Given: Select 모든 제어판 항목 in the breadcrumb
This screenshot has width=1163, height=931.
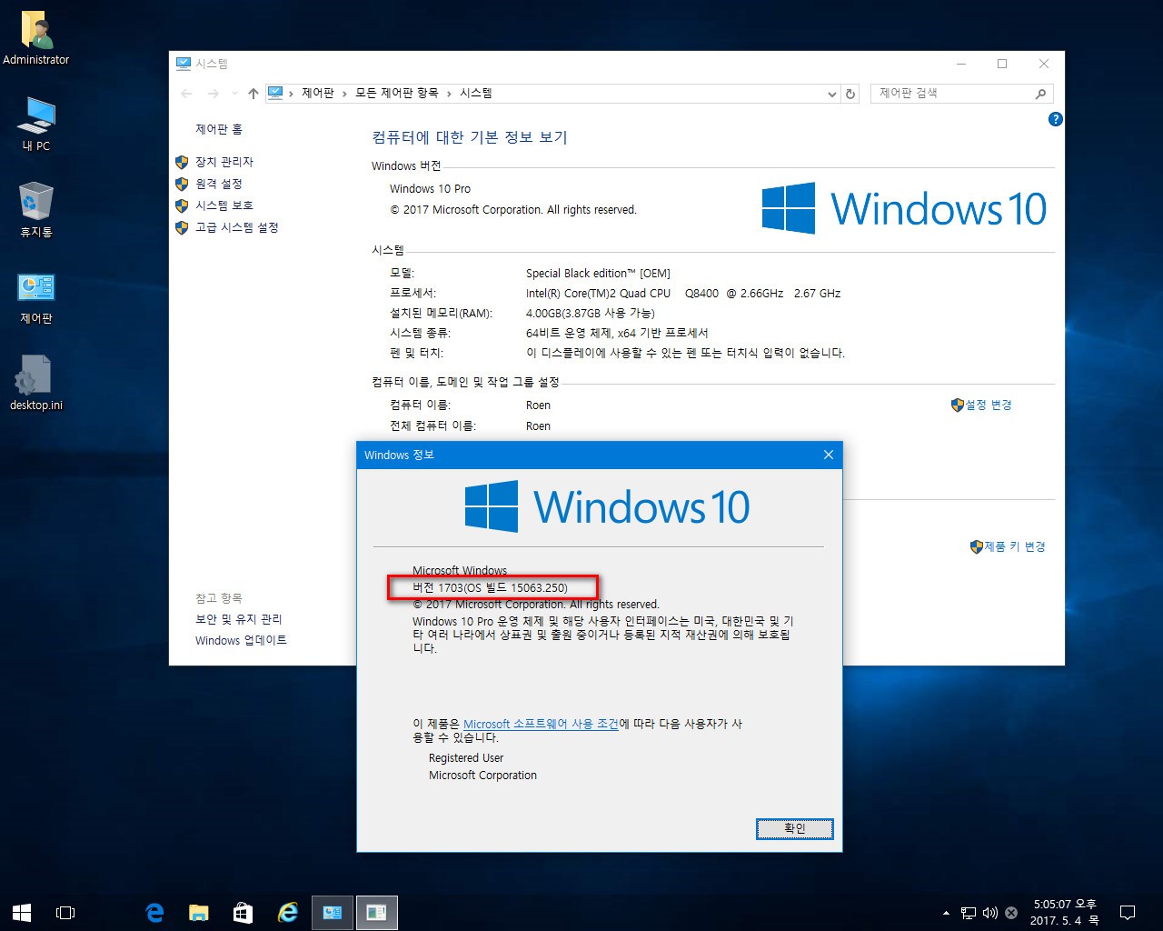Looking at the screenshot, I should tap(397, 94).
